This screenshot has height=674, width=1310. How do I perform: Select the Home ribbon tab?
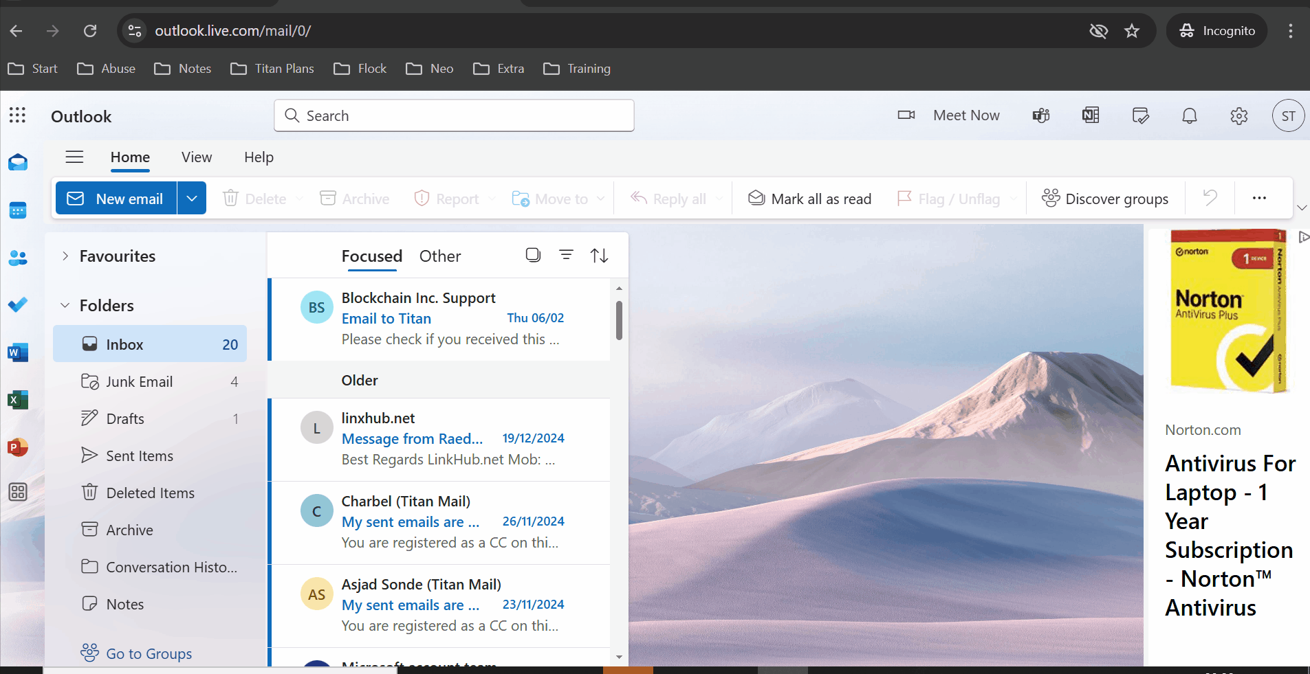click(130, 157)
